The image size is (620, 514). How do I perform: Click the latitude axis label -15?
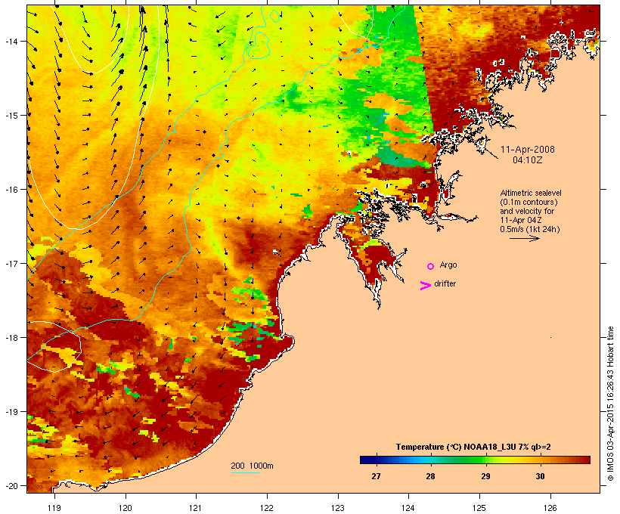coord(11,116)
